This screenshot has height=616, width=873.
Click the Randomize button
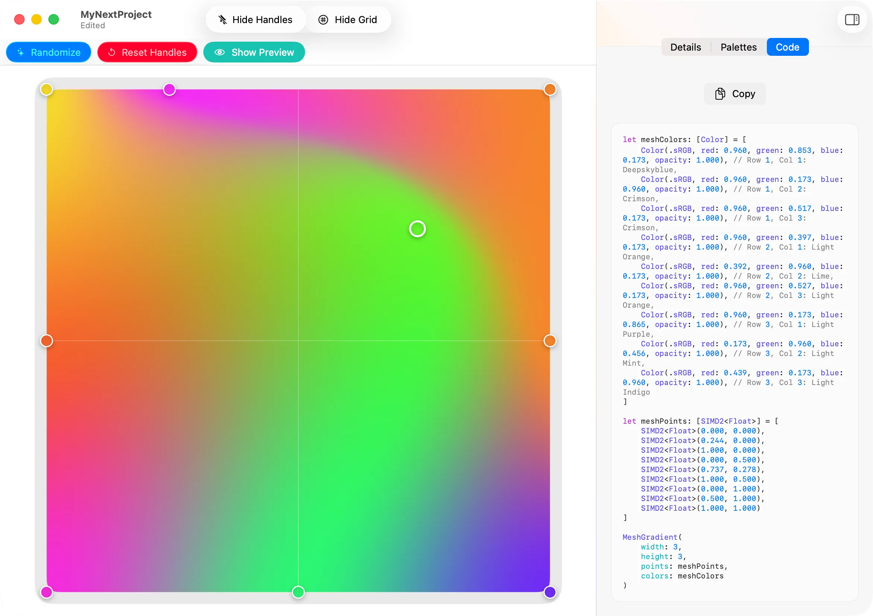tap(48, 52)
